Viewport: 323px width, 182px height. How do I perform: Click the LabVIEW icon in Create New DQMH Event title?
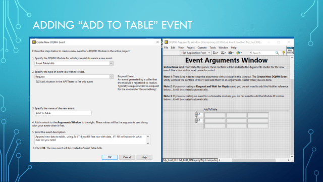pyautogui.click(x=34, y=42)
